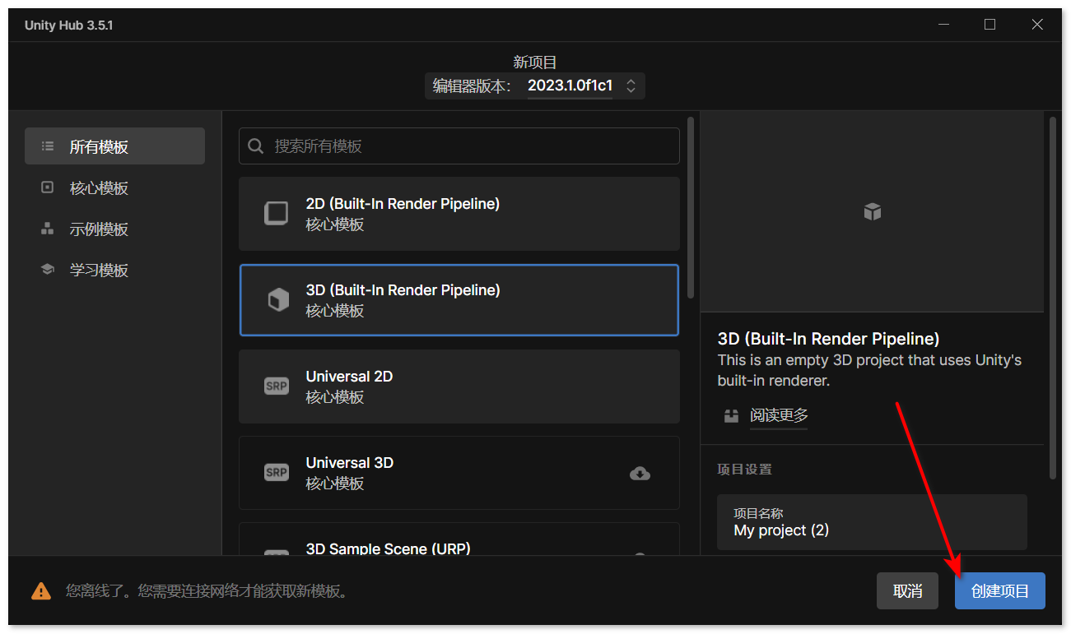Close the Unity Hub window
This screenshot has height=634, width=1071.
(1037, 25)
